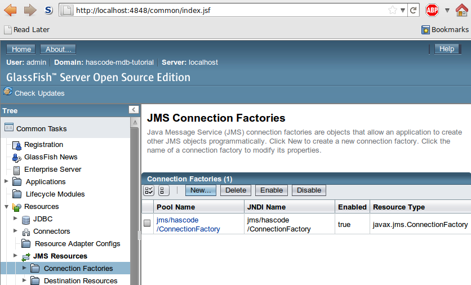
Task: Click the Check Updates link text
Action: click(x=39, y=93)
